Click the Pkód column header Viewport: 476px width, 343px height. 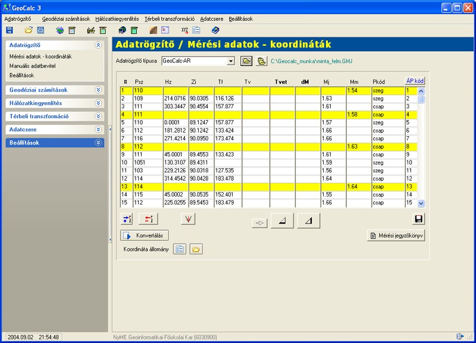pos(378,82)
